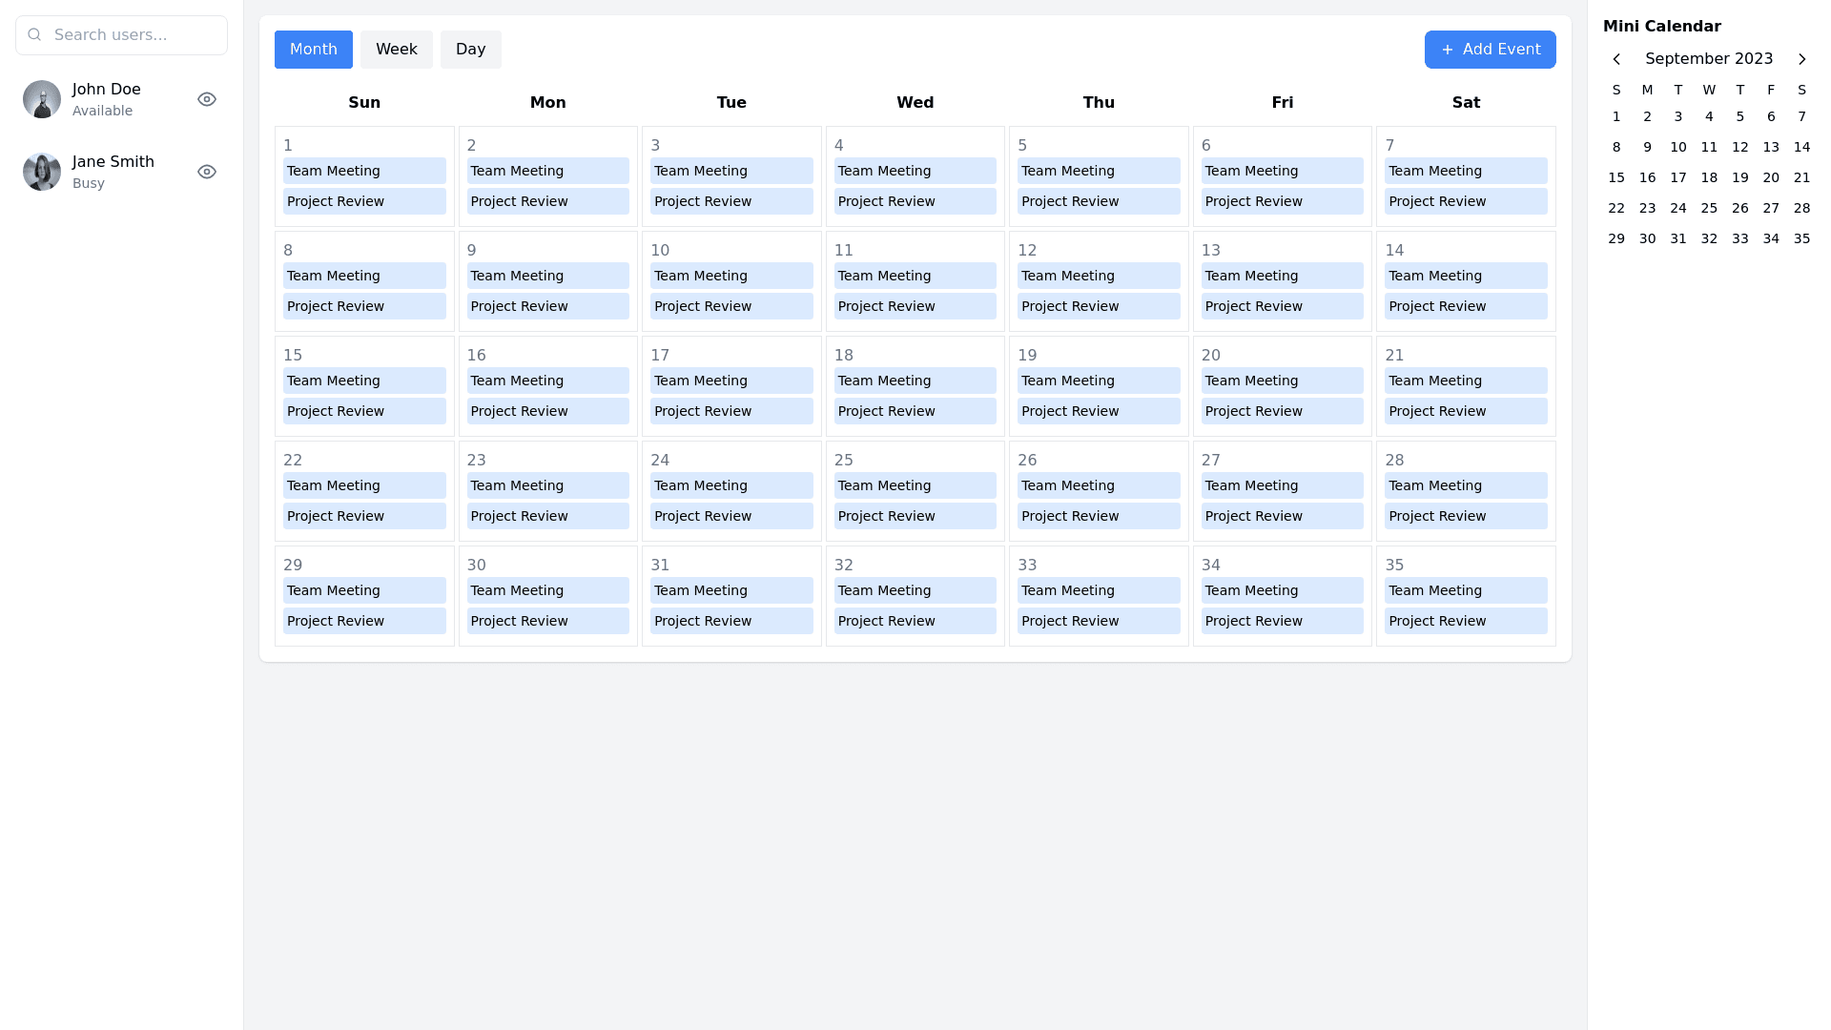The width and height of the screenshot is (1831, 1030).
Task: Click the Add Event button
Action: [x=1490, y=50]
